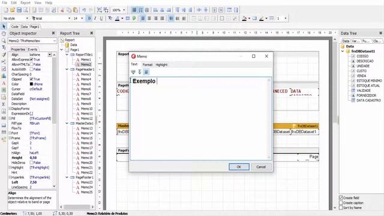
Task: Open the font size 14 dropdown
Action: [82, 19]
